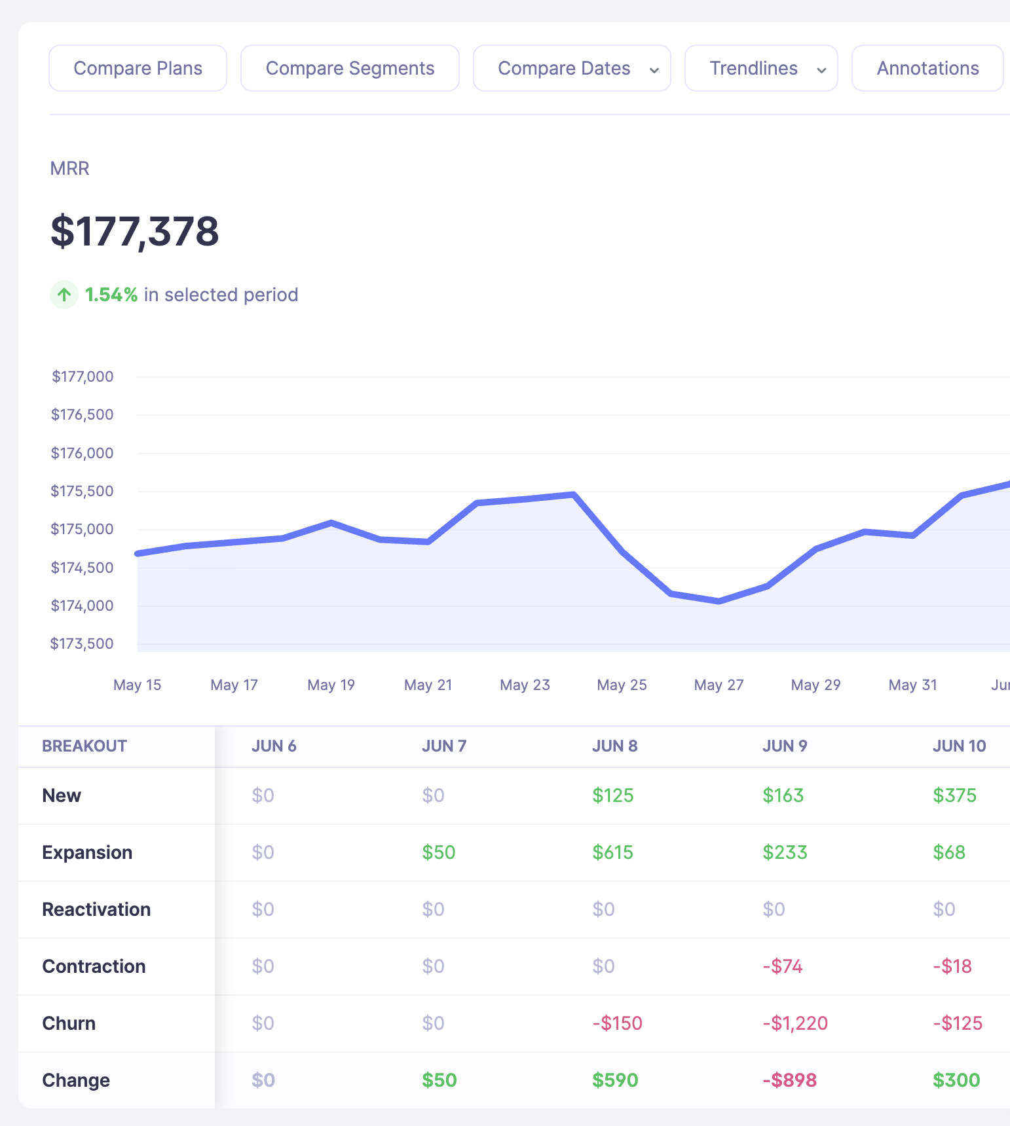Screen dimensions: 1010x1126
Task: Click the chart peak near May 24
Action: (x=573, y=494)
